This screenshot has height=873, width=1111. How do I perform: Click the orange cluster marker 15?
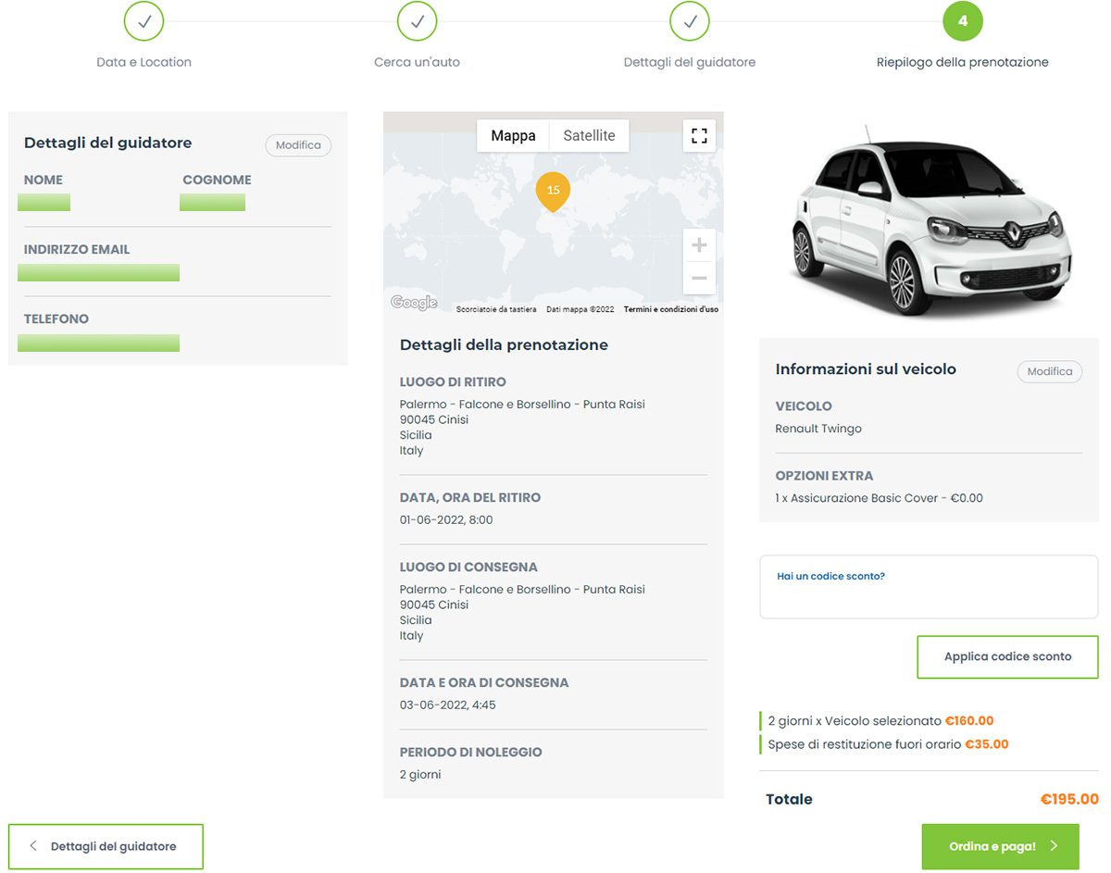pyautogui.click(x=553, y=191)
